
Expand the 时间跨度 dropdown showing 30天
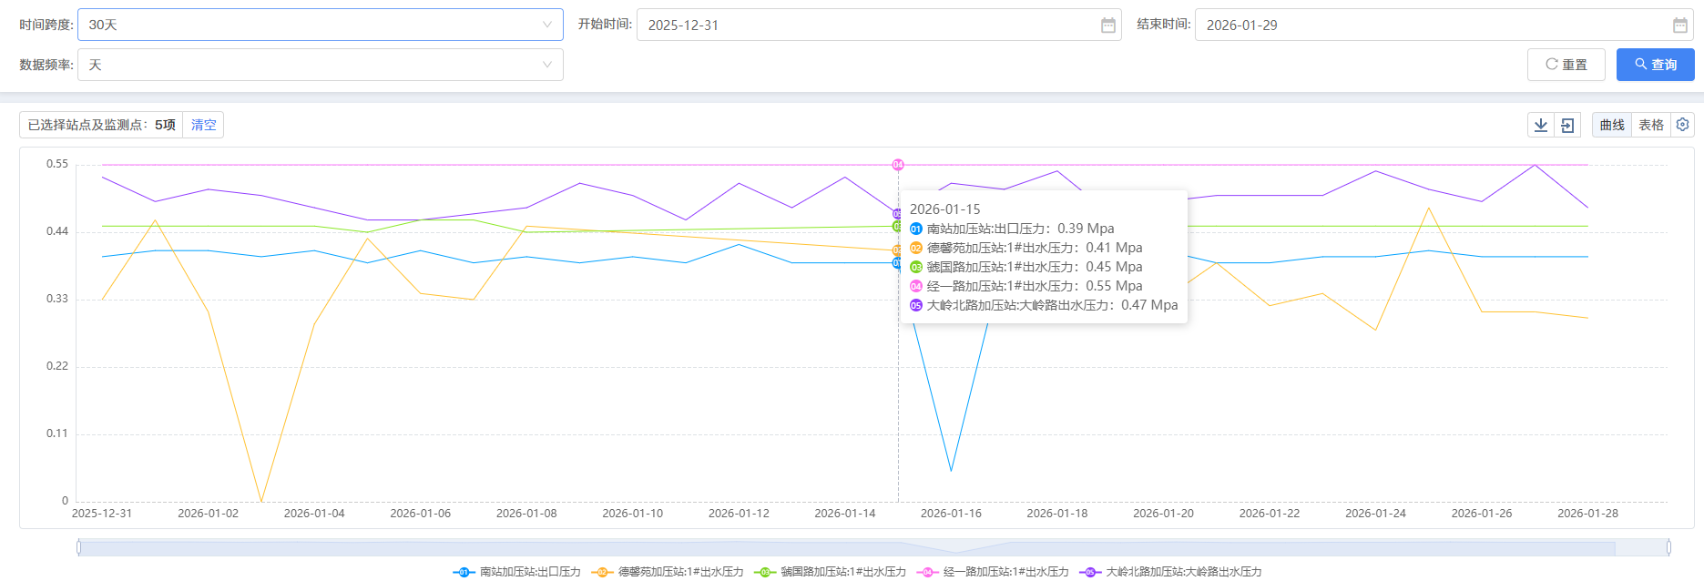pyautogui.click(x=320, y=25)
